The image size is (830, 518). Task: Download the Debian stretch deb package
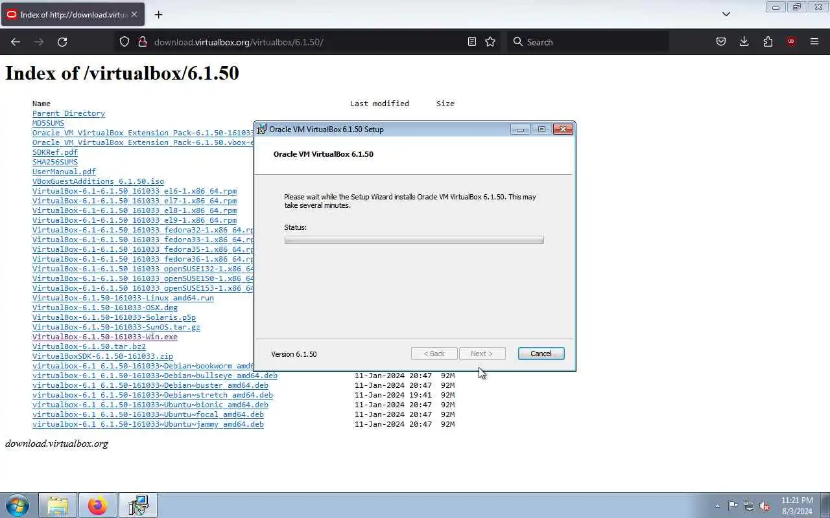(152, 395)
